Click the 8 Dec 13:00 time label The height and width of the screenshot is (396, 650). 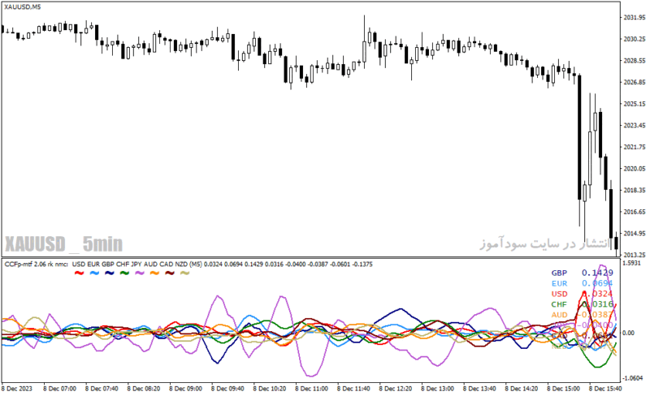tap(438, 389)
